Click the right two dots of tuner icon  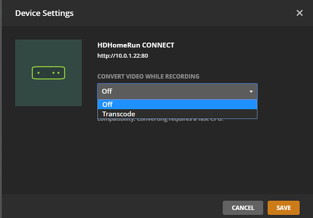tap(56, 73)
